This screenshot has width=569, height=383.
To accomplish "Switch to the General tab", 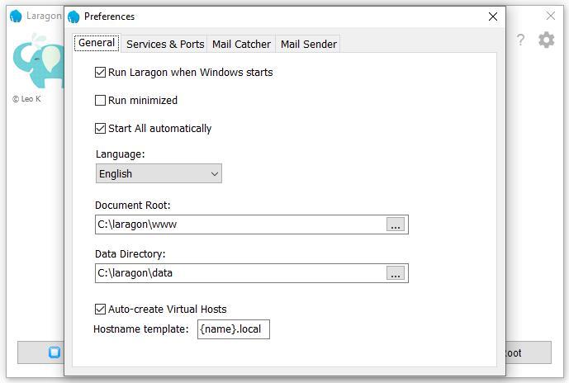I will click(97, 43).
